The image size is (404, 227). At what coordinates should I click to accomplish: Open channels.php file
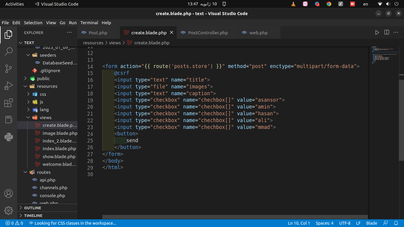pos(47,188)
